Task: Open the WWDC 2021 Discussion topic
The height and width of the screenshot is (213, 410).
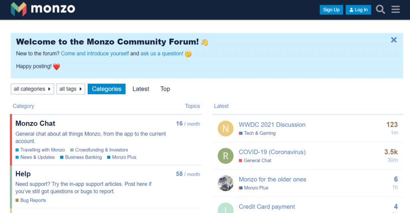Action: coord(272,125)
